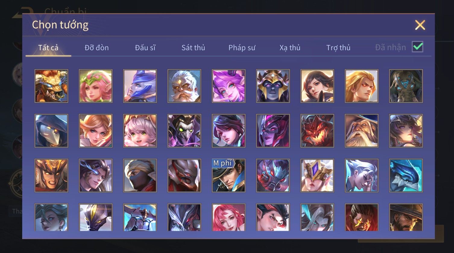The image size is (454, 253).
Task: Select the golden lion beast hero portrait
Action: [x=51, y=86]
